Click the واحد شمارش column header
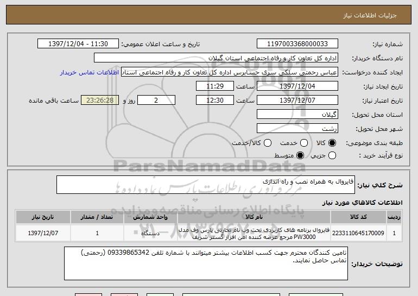 [150, 217]
